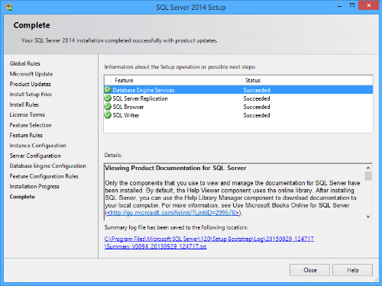This screenshot has width=382, height=286.
Task: Click the bold Complete step in sidebar
Action: click(x=22, y=197)
